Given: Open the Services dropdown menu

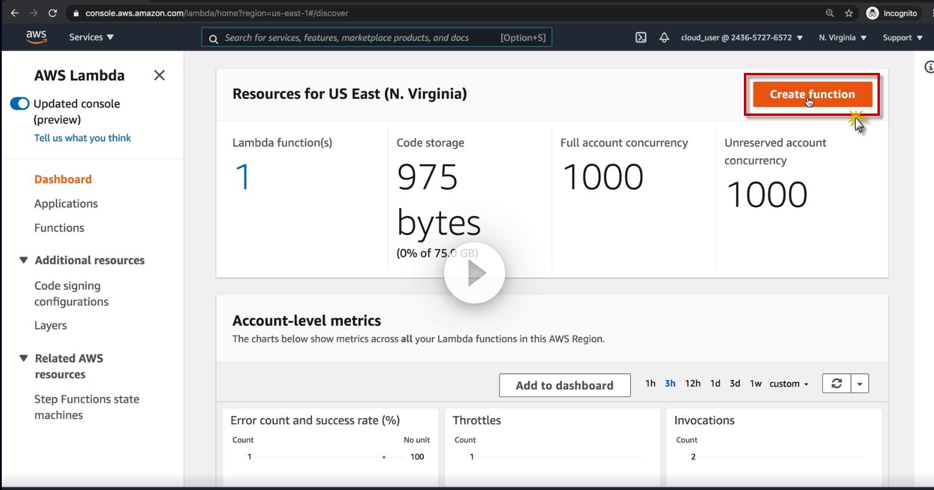Looking at the screenshot, I should 91,38.
